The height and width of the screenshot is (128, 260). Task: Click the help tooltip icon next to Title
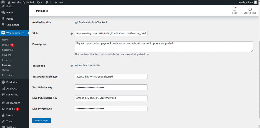[x=72, y=34]
